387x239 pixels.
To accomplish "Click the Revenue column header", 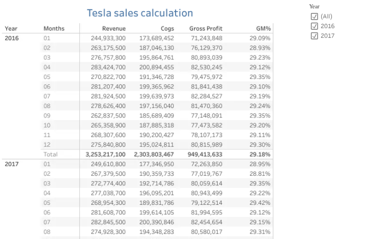I will pos(114,28).
